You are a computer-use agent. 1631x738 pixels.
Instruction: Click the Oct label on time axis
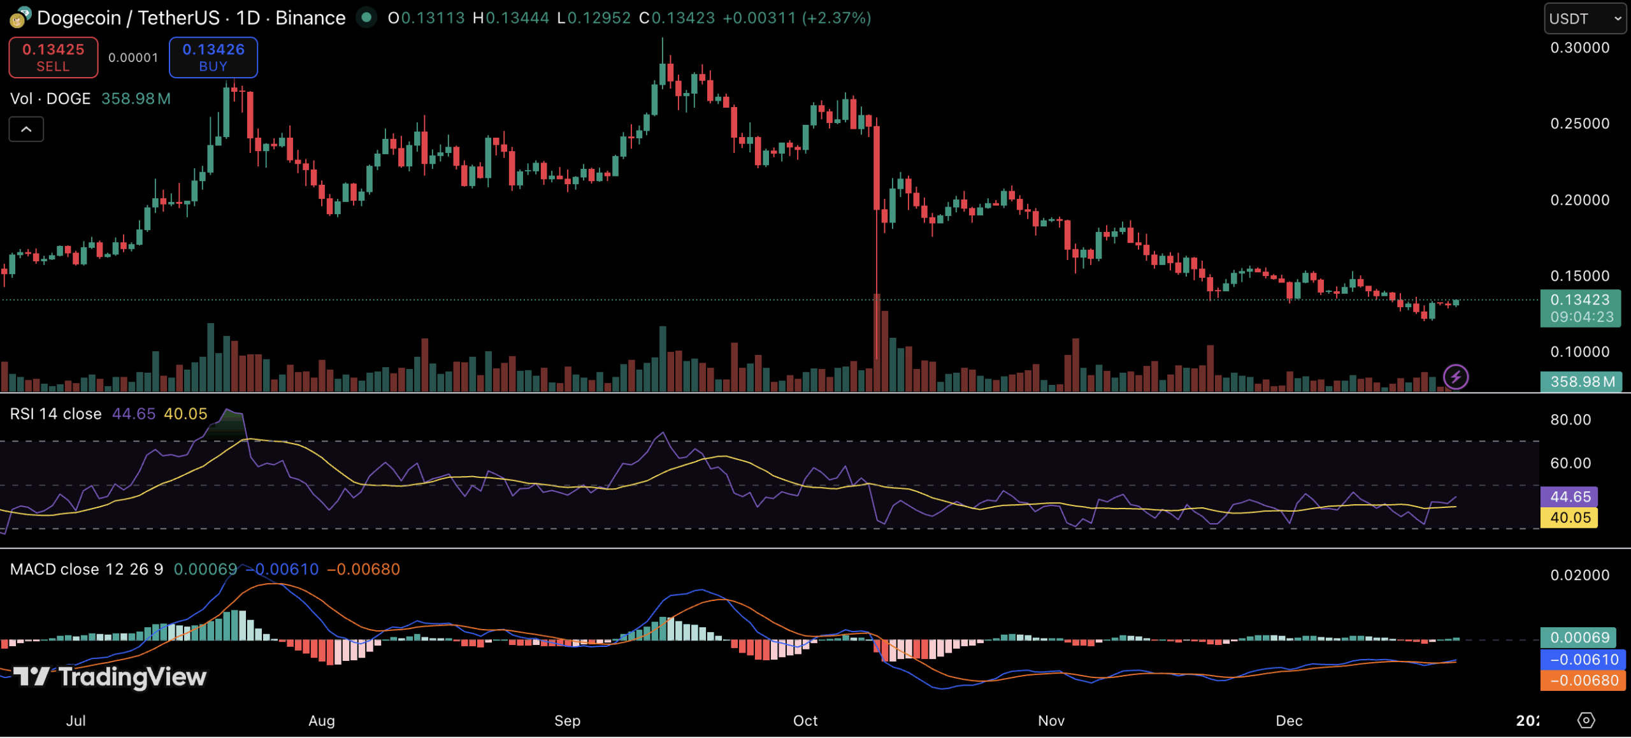pos(805,721)
